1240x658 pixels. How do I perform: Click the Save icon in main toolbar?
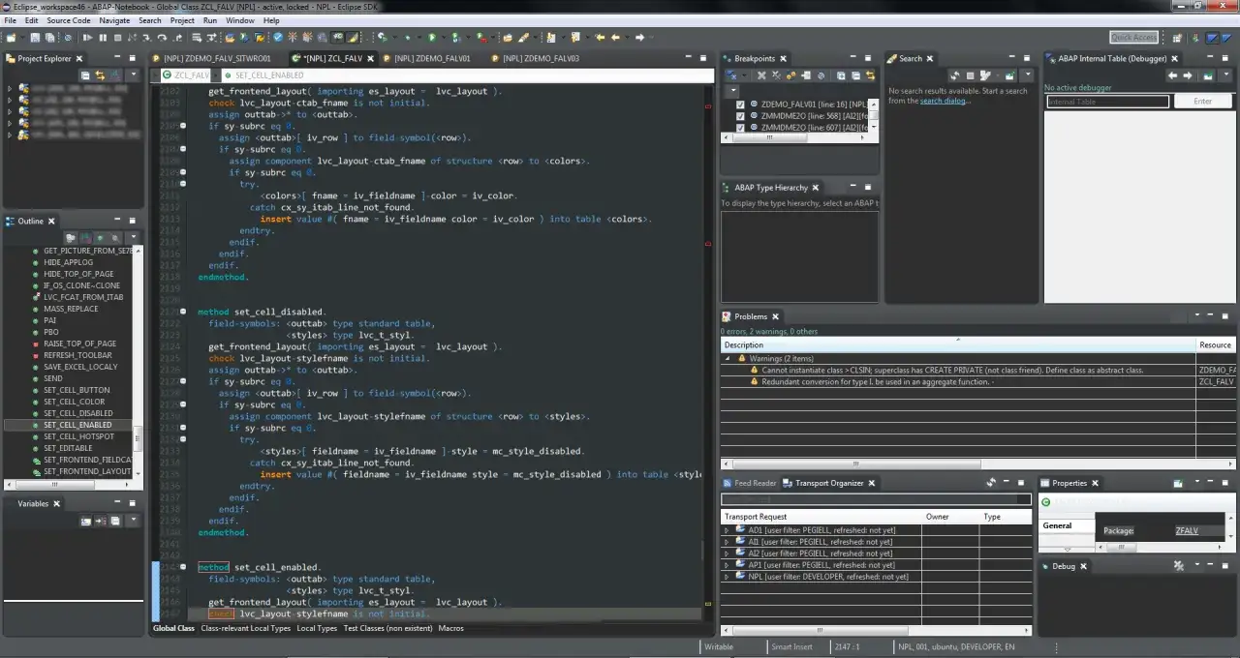(35, 38)
